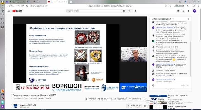Screen dimensions: 201x110
Task: Open live chat three-dot options
Action: click(x=188, y=19)
